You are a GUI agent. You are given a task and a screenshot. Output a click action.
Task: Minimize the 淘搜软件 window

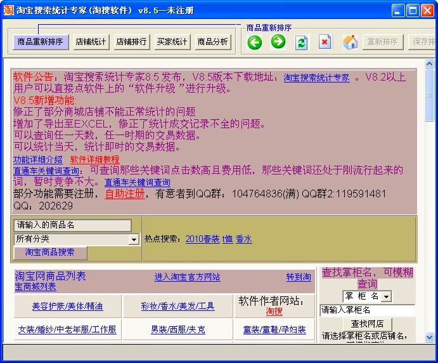[398, 11]
